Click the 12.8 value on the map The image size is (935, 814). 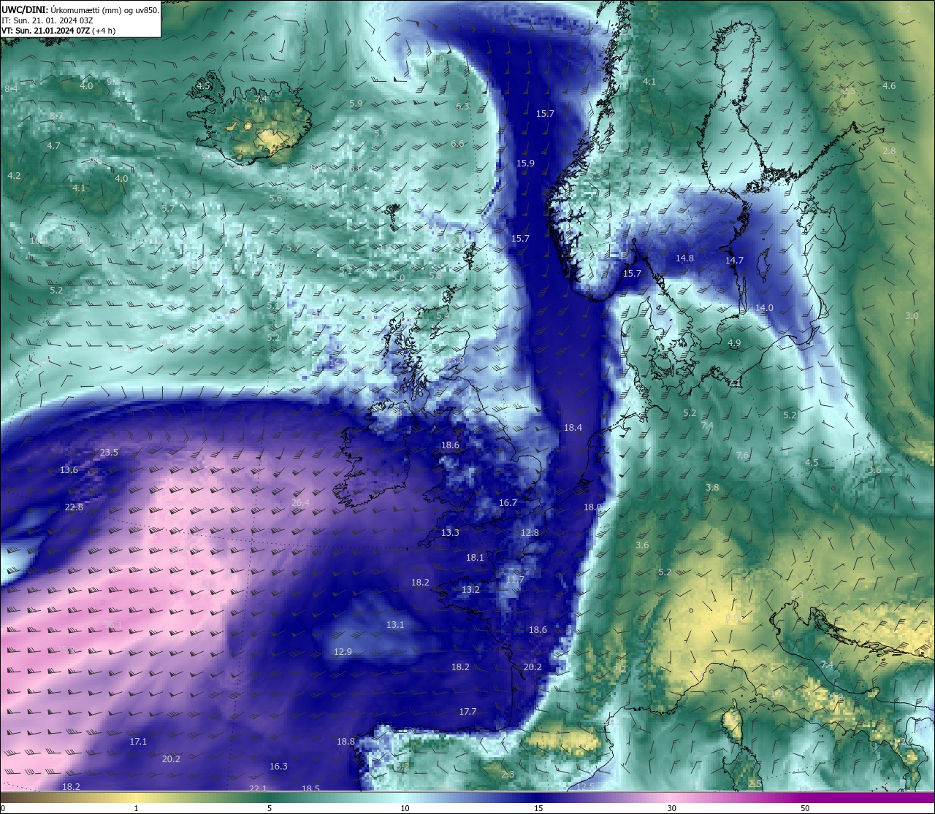(530, 533)
